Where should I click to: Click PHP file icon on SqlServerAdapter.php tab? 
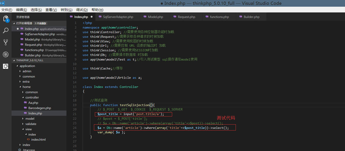pyautogui.click(x=100, y=17)
